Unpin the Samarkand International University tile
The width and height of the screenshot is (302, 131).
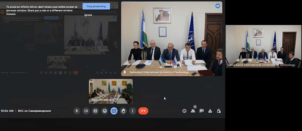pyautogui.click(x=125, y=72)
